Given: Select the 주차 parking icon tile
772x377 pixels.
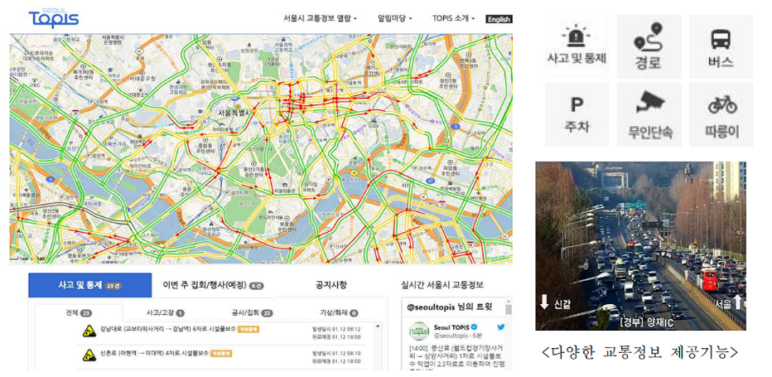Looking at the screenshot, I should pyautogui.click(x=577, y=114).
